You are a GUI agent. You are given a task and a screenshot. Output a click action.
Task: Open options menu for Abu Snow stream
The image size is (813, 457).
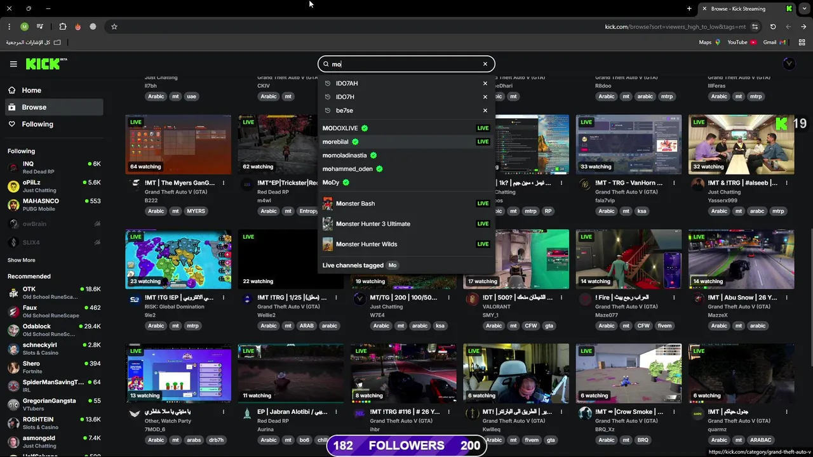pyautogui.click(x=786, y=297)
